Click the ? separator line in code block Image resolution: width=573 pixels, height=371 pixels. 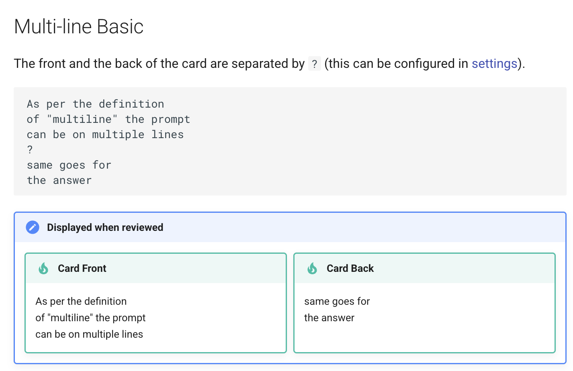[x=30, y=150]
